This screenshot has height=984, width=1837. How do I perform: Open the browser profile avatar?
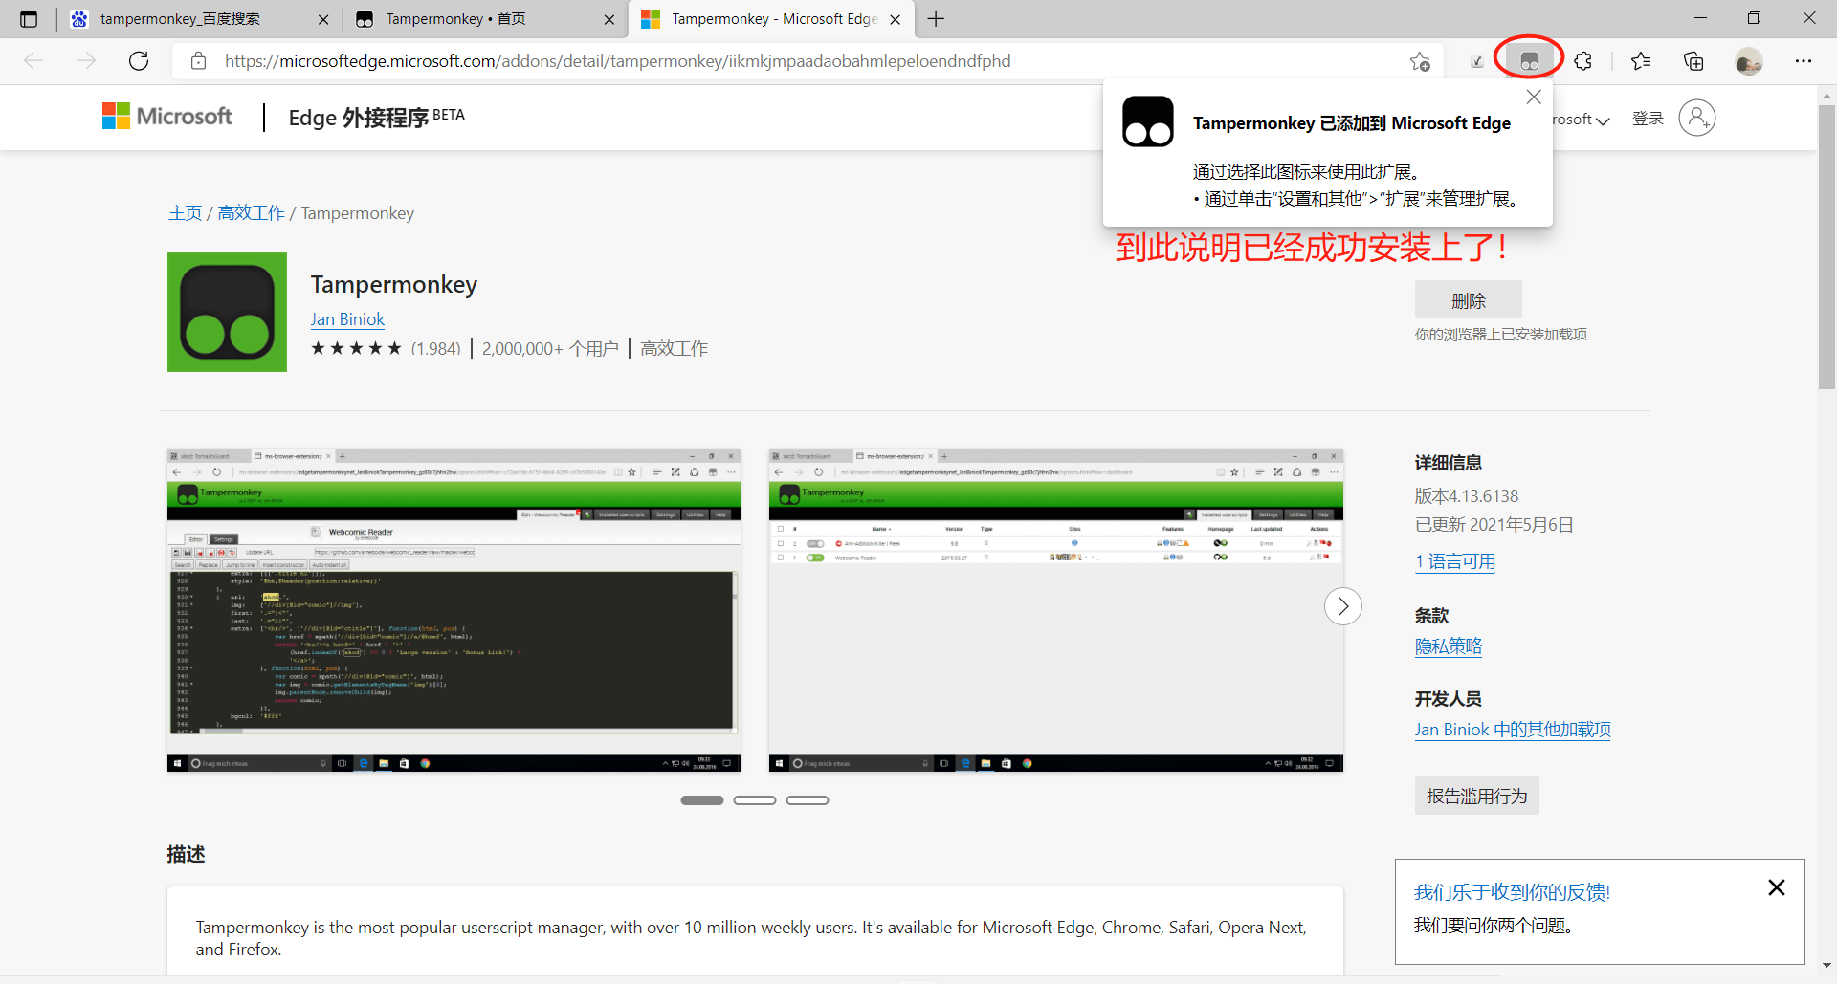pyautogui.click(x=1748, y=61)
